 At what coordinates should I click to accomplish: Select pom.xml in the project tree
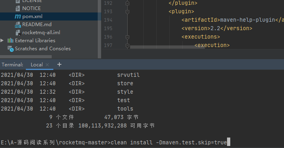(32, 16)
